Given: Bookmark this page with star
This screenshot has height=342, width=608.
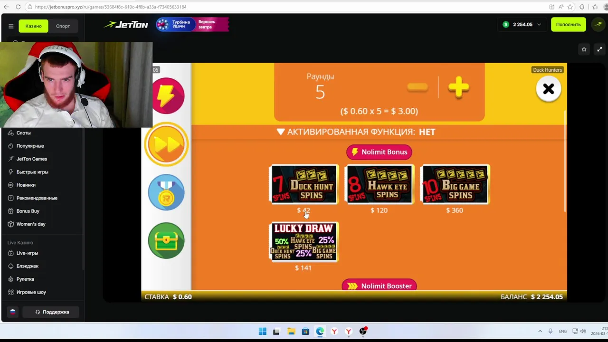Looking at the screenshot, I should 570,7.
